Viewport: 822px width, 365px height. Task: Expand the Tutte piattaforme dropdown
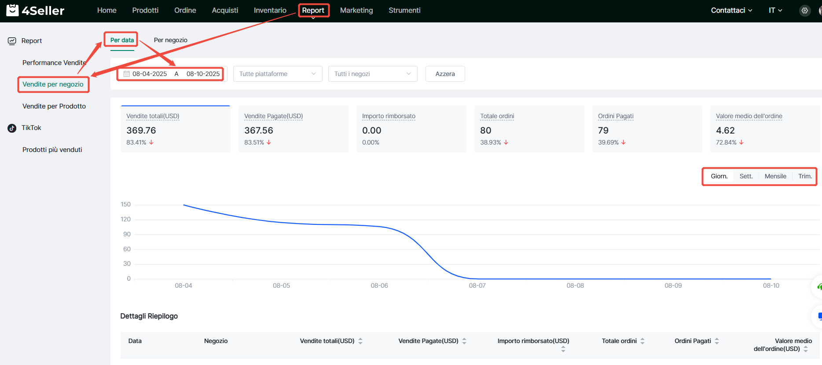[278, 74]
